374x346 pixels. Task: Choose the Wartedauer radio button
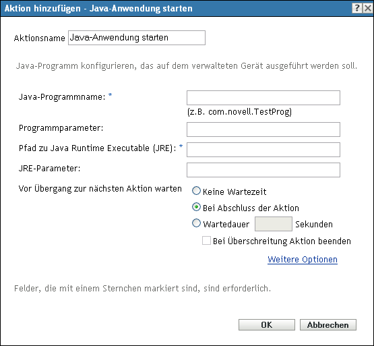point(196,223)
